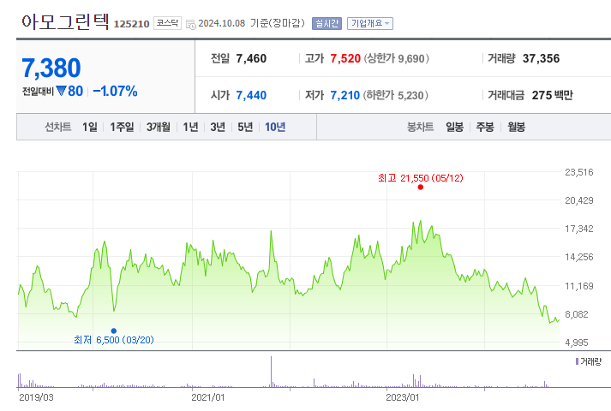Image resolution: width=611 pixels, height=411 pixels.
Task: Click the 23,516 price axis label
Action: (579, 172)
